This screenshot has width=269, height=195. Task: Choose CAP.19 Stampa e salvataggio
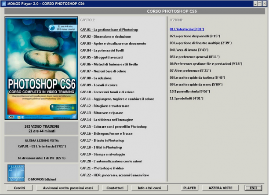(x=102, y=154)
